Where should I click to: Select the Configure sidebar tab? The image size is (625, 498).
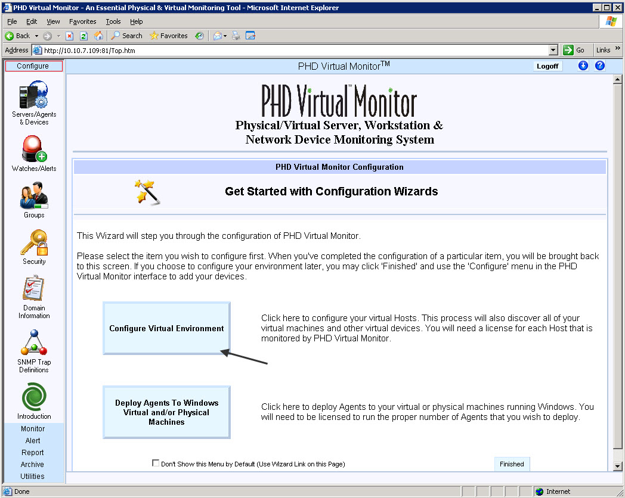[x=34, y=66]
